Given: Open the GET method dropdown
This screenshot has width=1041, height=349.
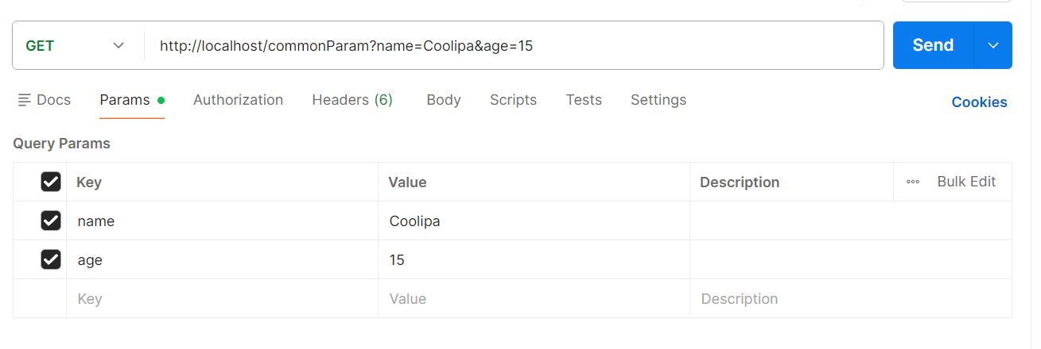Looking at the screenshot, I should [x=77, y=45].
